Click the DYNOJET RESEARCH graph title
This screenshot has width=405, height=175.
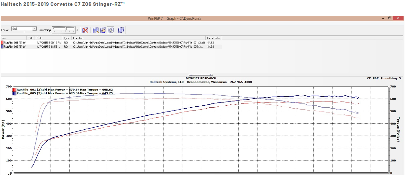point(201,78)
